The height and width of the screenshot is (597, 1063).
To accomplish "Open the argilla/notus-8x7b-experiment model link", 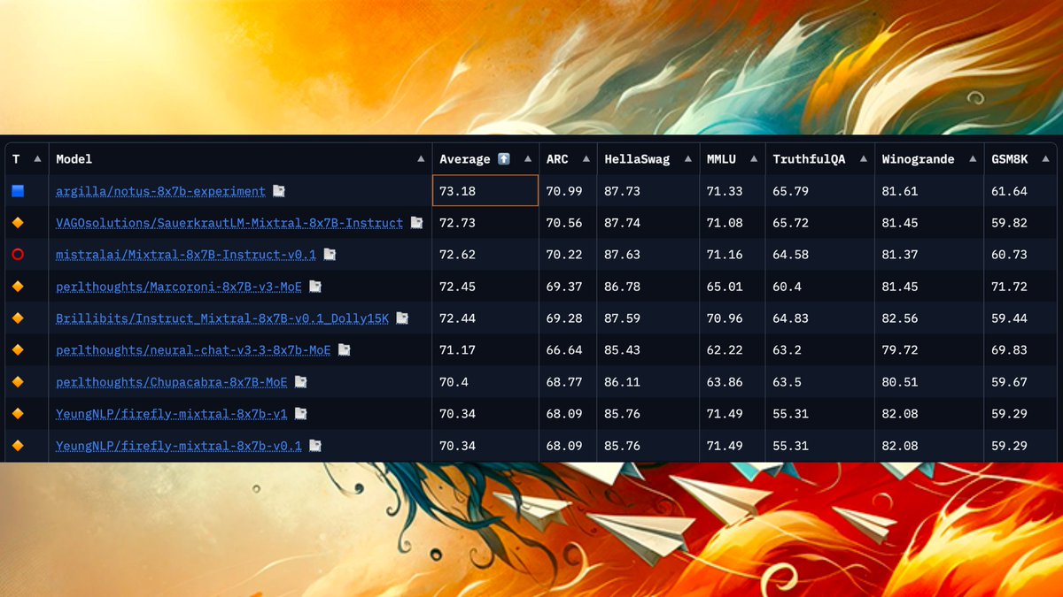I will (x=160, y=191).
